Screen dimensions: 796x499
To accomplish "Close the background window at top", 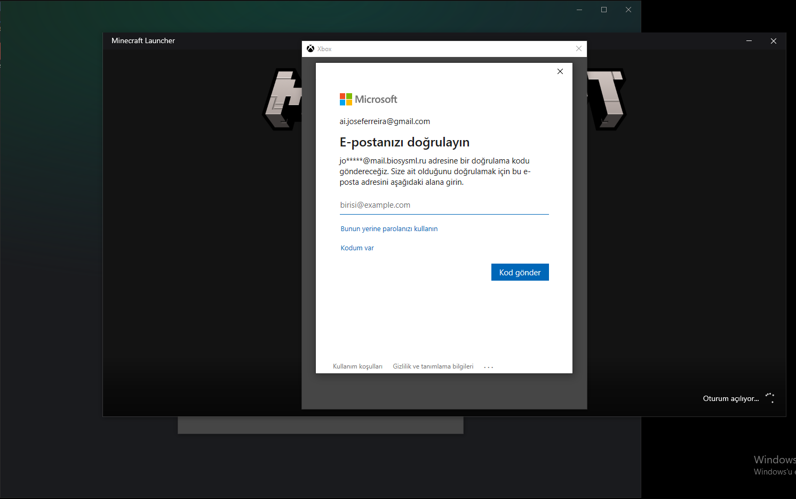I will [x=628, y=10].
